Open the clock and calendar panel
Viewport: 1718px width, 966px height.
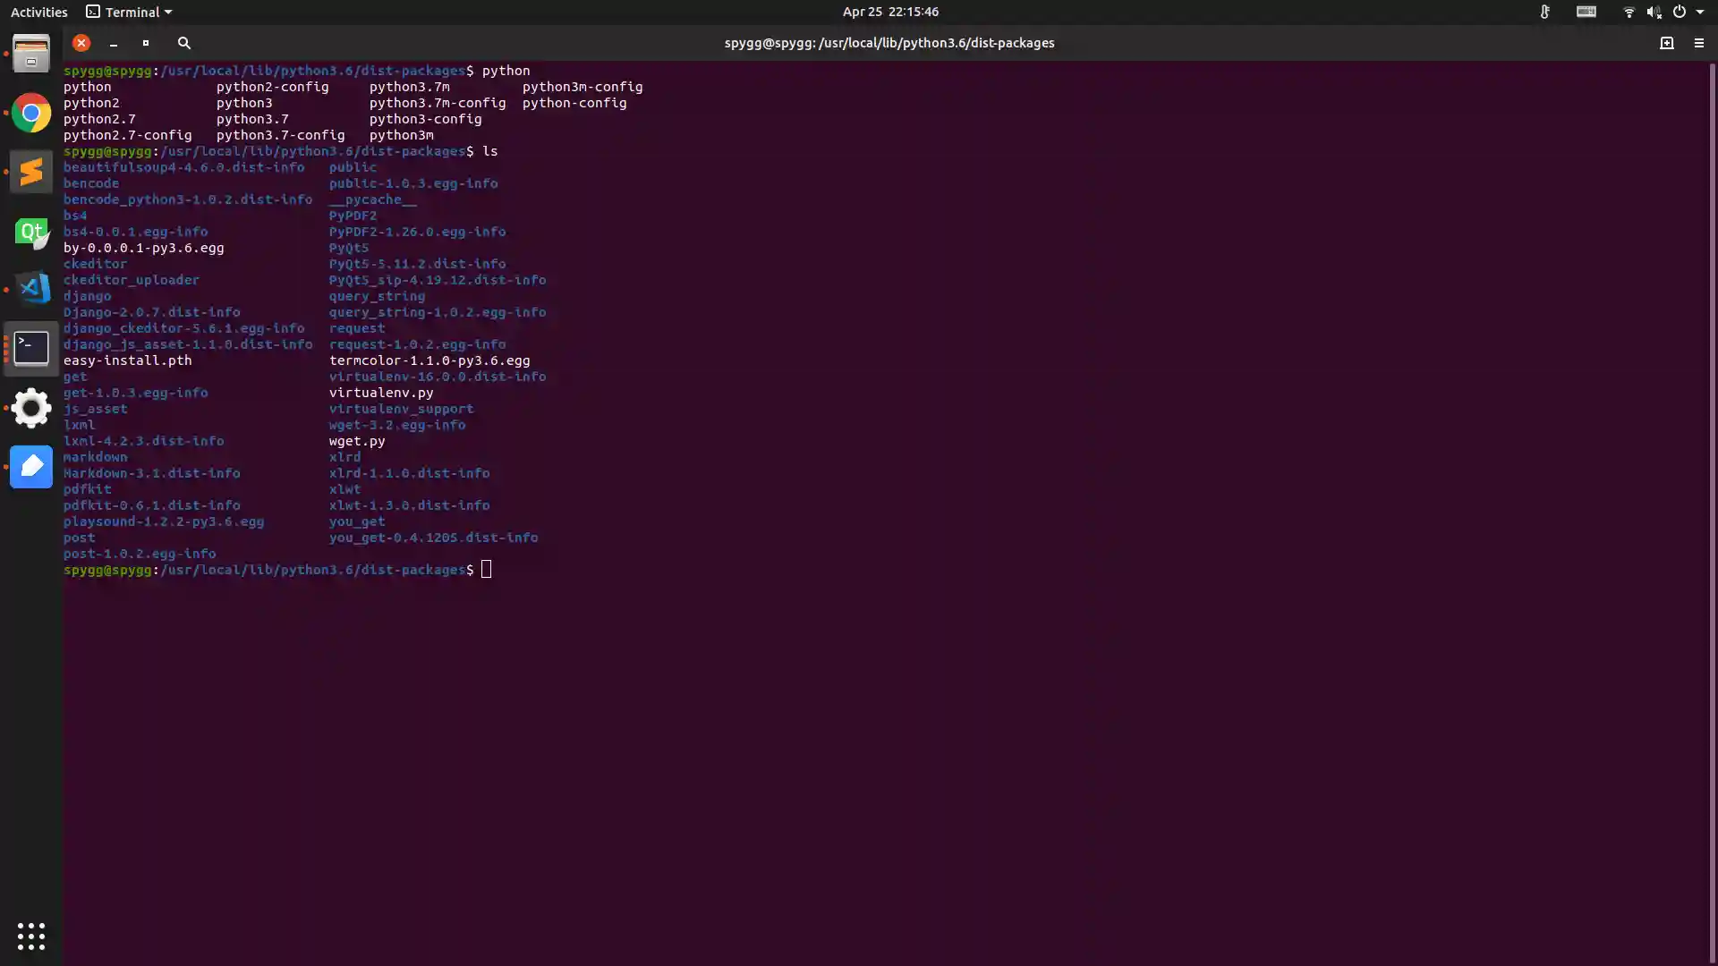[x=890, y=12]
